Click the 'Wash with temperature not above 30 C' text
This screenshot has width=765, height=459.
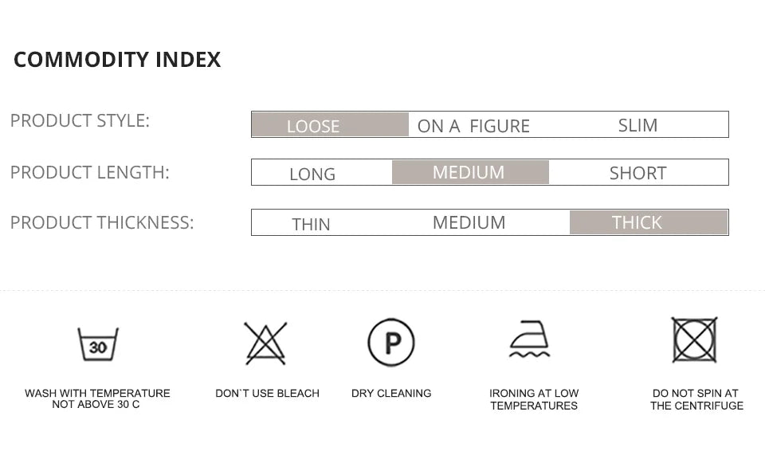tap(97, 398)
